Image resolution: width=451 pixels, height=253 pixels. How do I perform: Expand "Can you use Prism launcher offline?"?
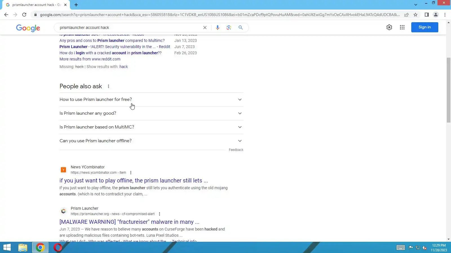point(151,141)
